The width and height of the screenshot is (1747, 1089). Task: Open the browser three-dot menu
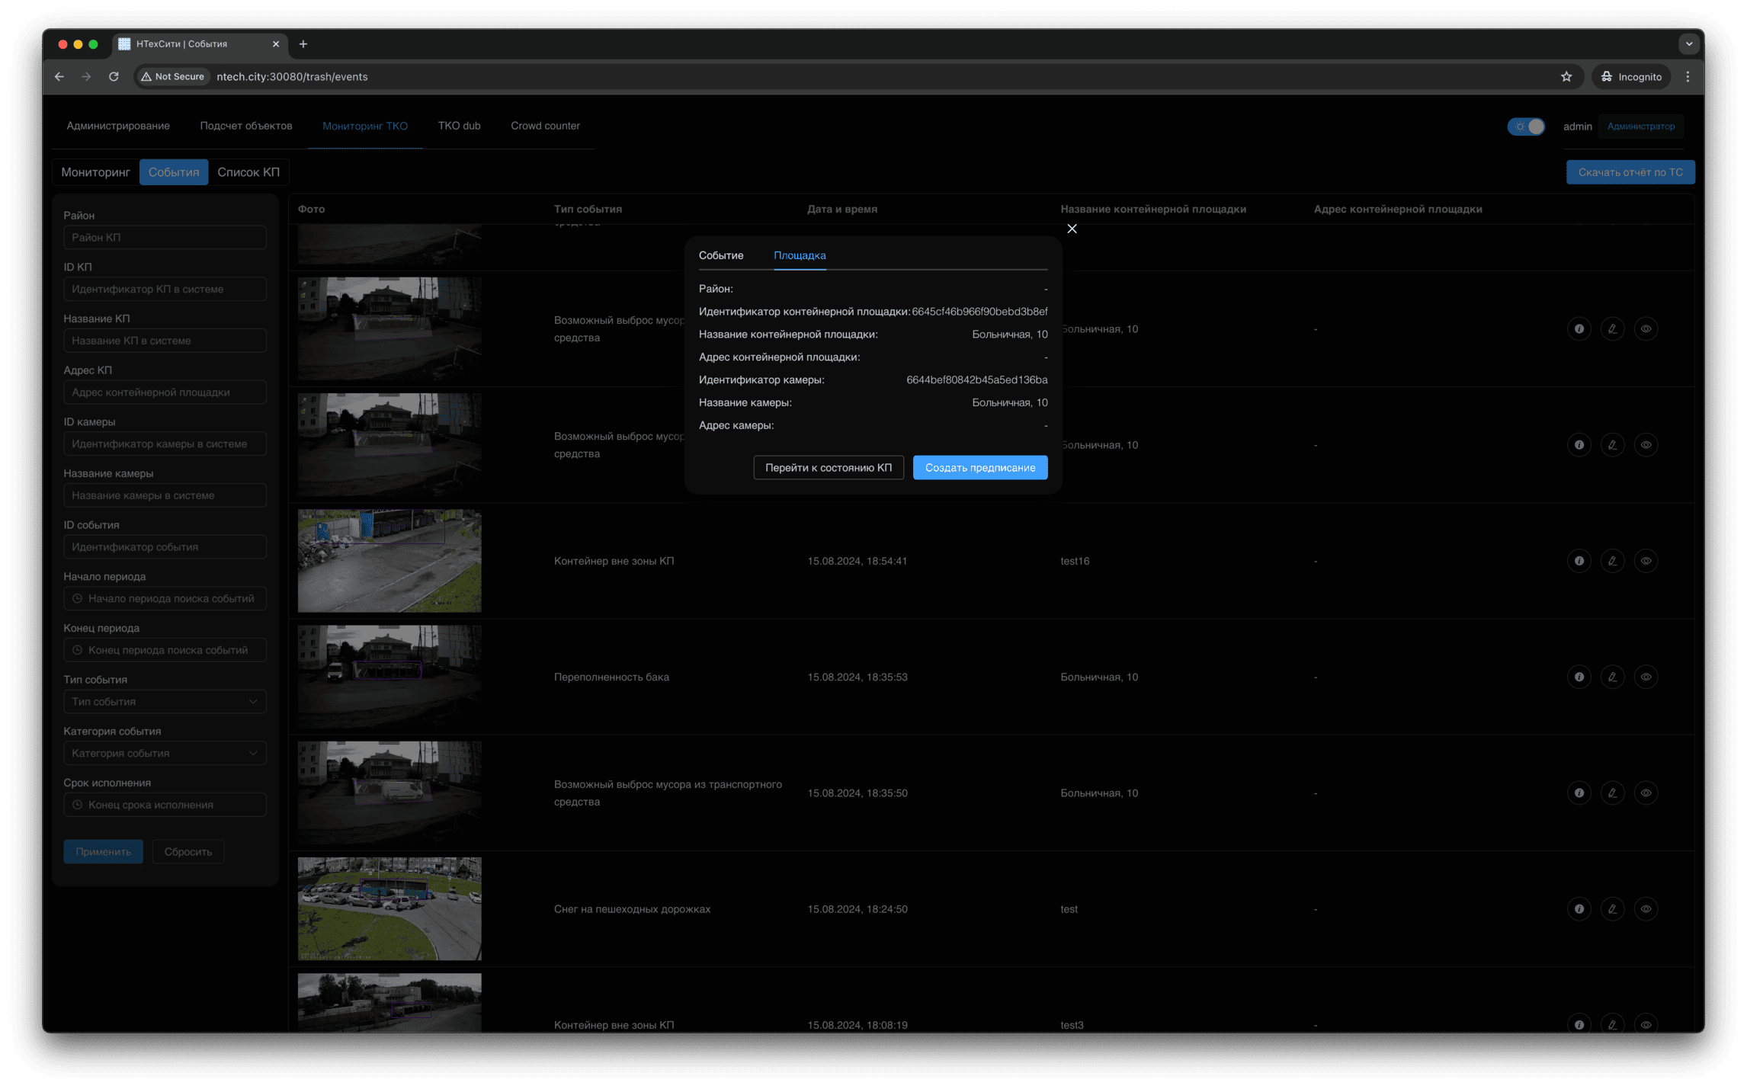1688,77
